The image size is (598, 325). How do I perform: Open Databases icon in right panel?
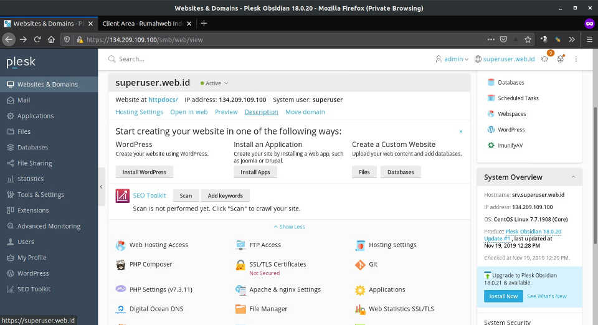(491, 82)
